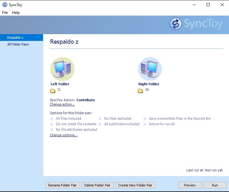Image resolution: width=229 pixels, height=192 pixels.
Task: Maximize the SyncToy window
Action: tap(208, 5)
